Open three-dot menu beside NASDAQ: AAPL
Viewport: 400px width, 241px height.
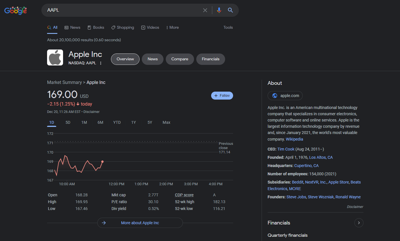pyautogui.click(x=101, y=63)
